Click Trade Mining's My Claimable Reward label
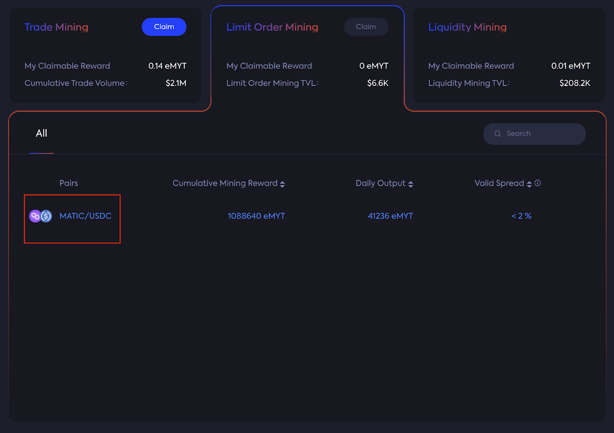Screen dimensions: 614x433 tap(67, 66)
